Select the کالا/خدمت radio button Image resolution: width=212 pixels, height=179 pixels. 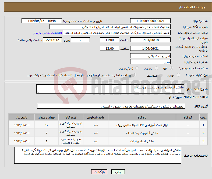(137, 68)
